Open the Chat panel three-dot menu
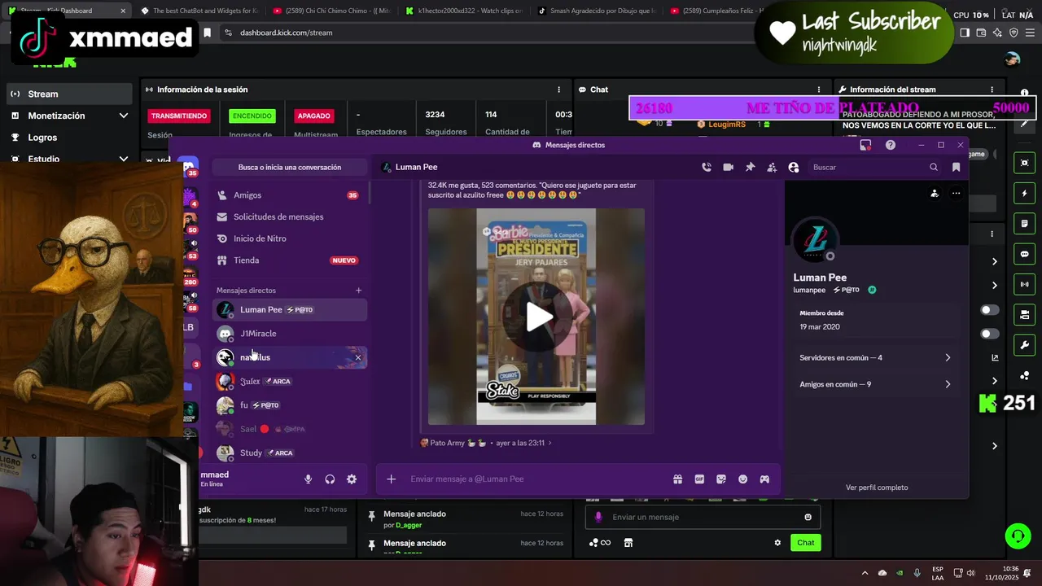This screenshot has height=586, width=1042. coord(819,90)
